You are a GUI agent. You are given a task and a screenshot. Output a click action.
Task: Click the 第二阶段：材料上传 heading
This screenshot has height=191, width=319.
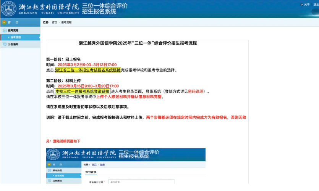[x=63, y=81]
